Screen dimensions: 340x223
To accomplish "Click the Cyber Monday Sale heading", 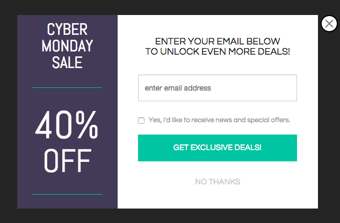I will pos(67,46).
